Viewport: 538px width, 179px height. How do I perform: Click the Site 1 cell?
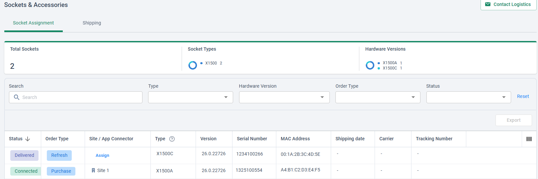click(103, 170)
